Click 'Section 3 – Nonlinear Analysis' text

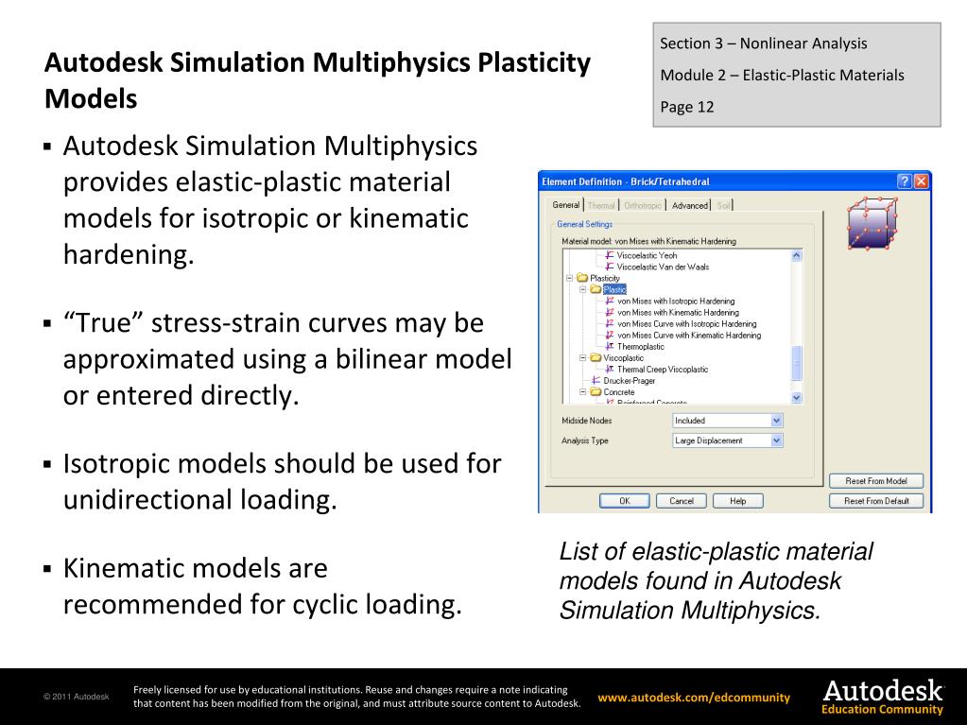coord(764,43)
